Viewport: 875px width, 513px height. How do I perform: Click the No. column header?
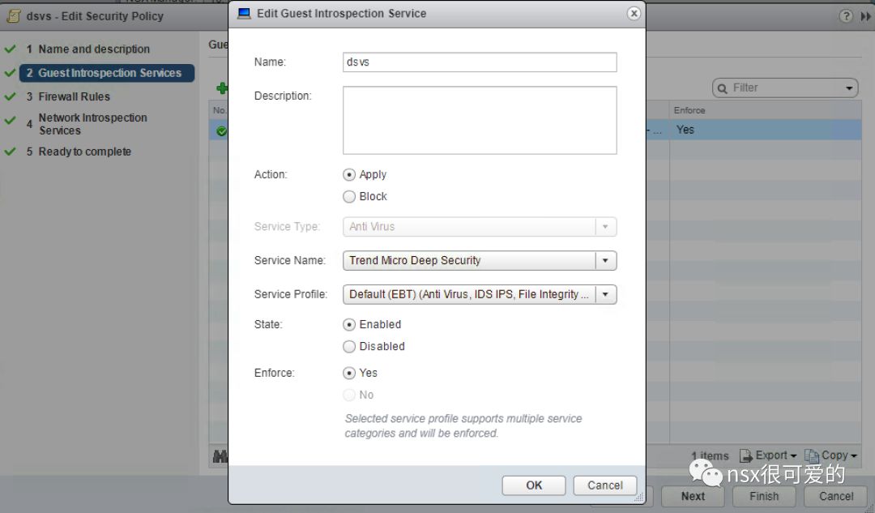pos(220,110)
